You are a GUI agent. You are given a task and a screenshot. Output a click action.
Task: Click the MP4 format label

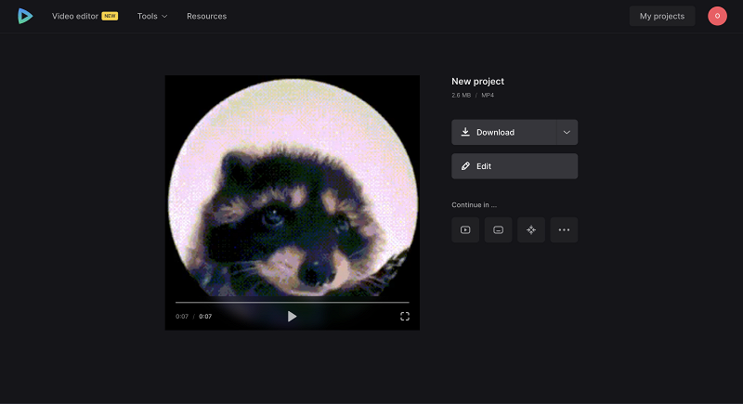(488, 96)
